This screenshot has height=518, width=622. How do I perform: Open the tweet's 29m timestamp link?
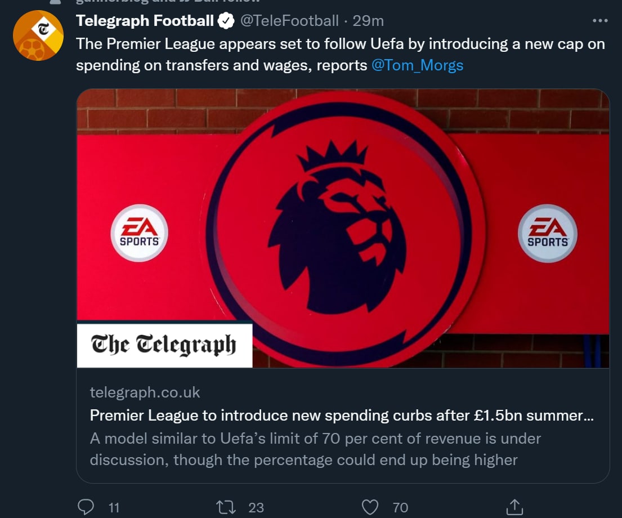click(368, 21)
